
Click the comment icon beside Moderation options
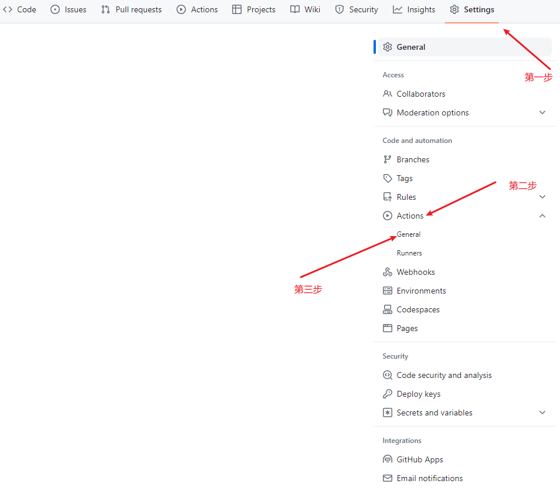(x=388, y=113)
